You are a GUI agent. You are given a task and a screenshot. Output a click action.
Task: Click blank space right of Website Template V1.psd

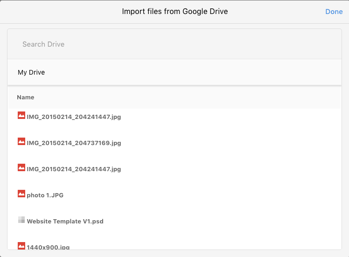coord(222,221)
